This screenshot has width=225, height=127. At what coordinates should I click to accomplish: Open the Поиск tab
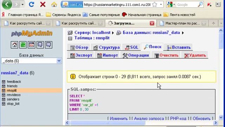(x=152, y=47)
